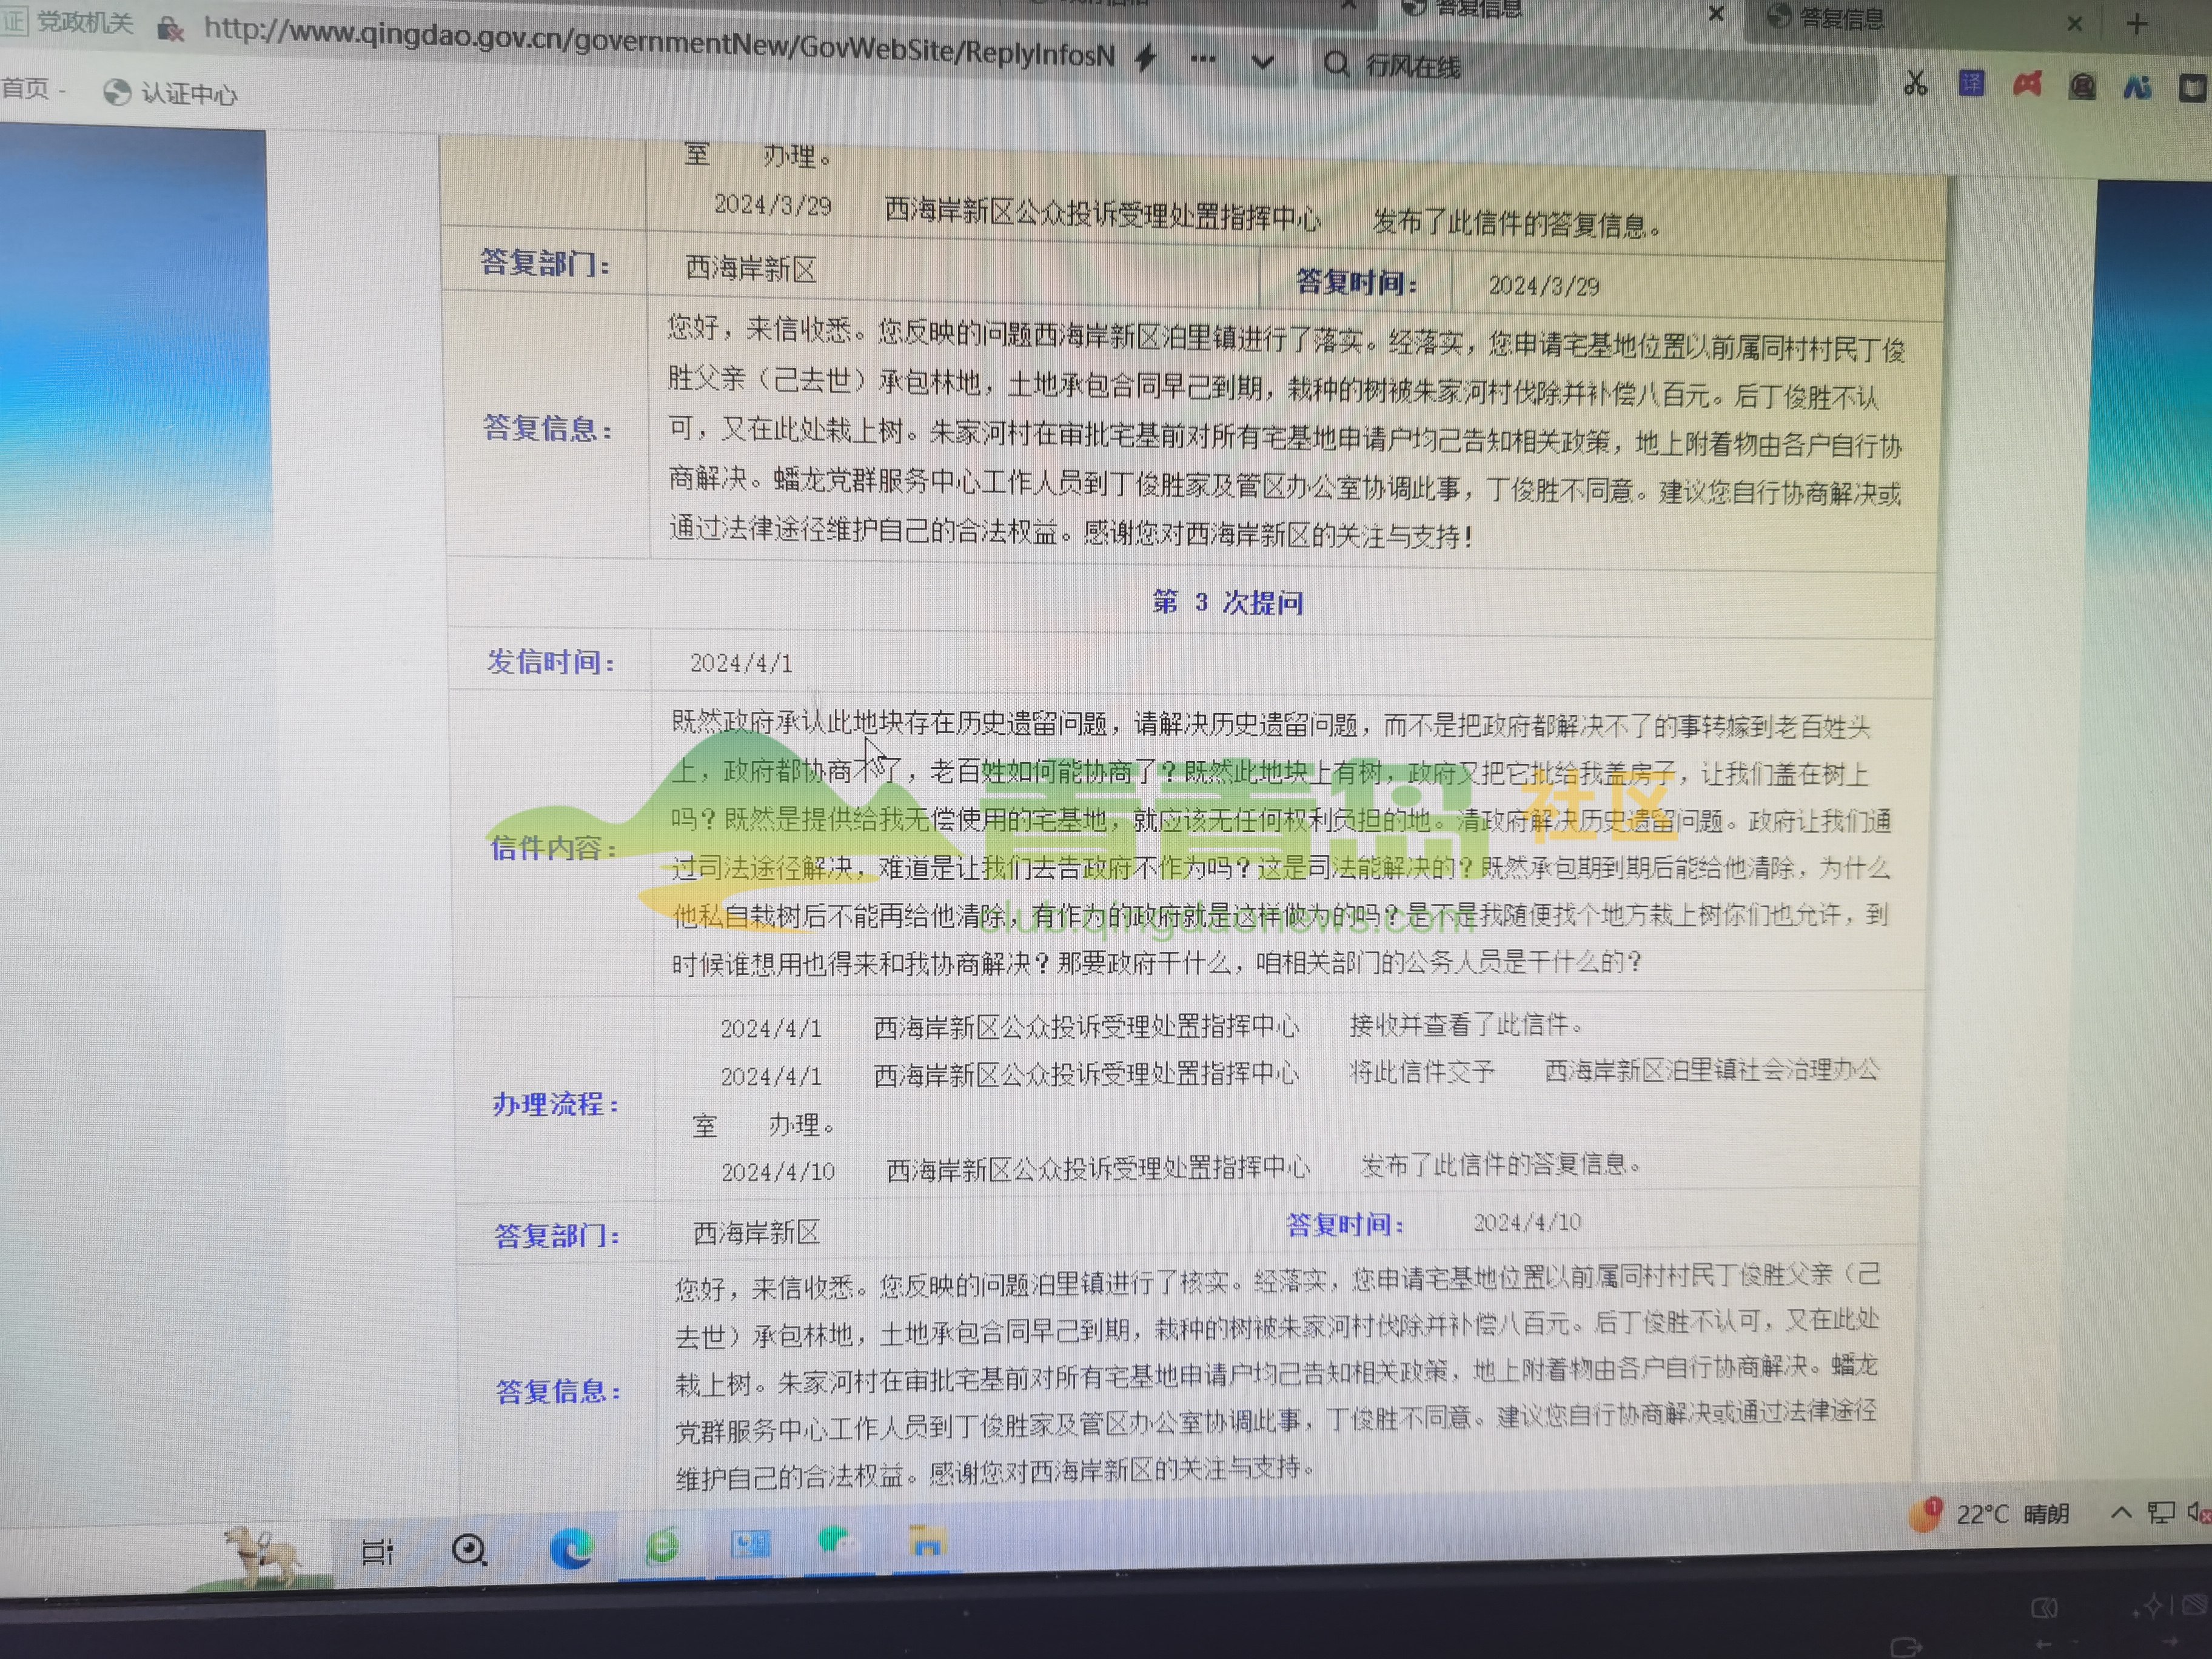Click the upper 答复部门 value 西海岸新区
2212x1659 pixels.
tap(751, 269)
